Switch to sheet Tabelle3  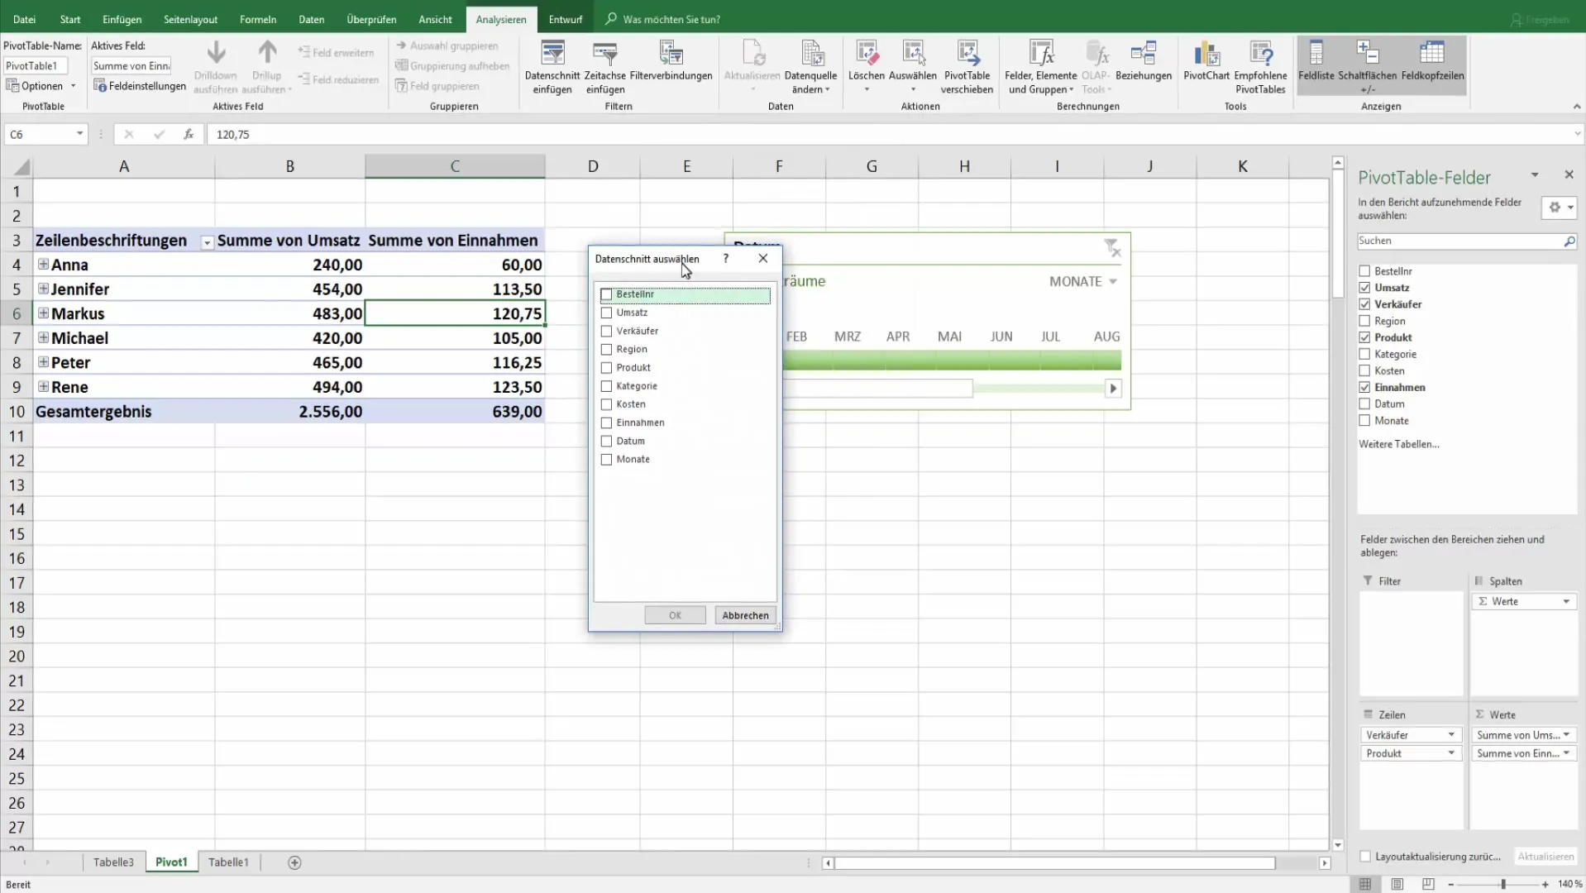click(x=113, y=862)
